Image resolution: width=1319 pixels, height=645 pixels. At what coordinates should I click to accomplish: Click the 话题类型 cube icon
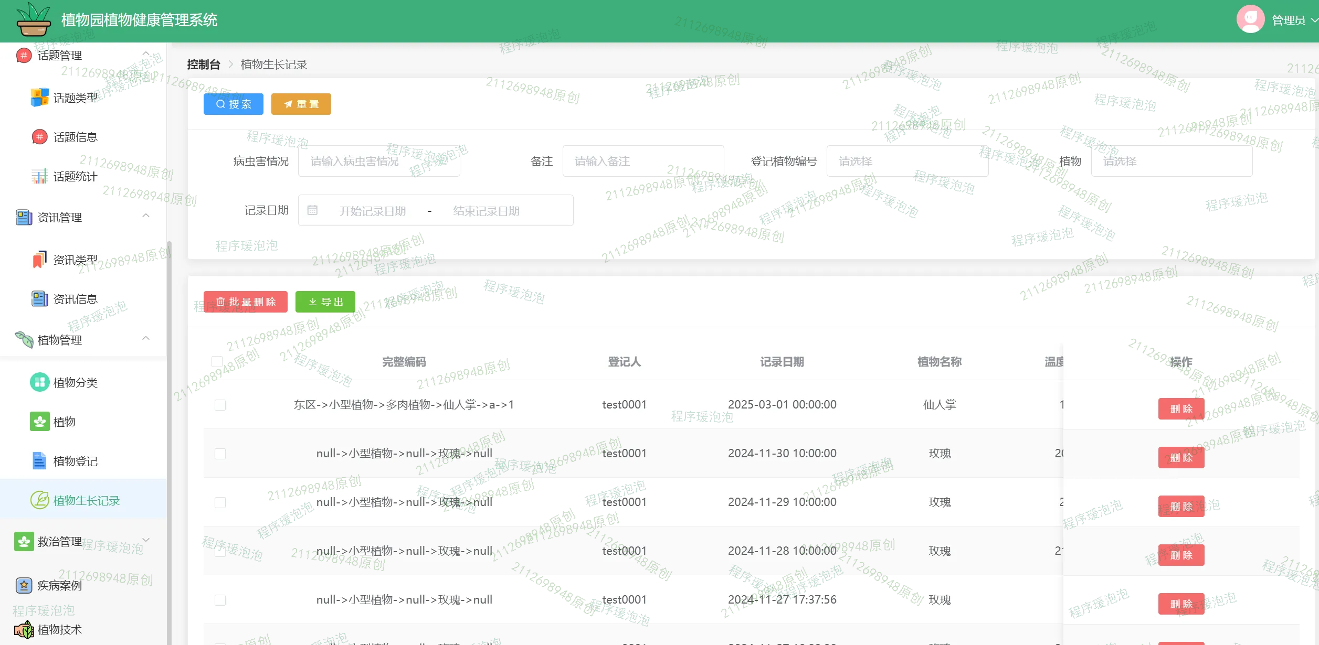(x=39, y=98)
